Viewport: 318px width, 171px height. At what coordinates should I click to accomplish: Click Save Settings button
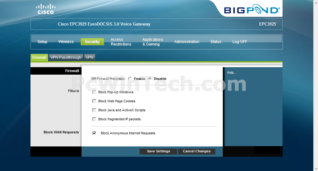click(158, 151)
